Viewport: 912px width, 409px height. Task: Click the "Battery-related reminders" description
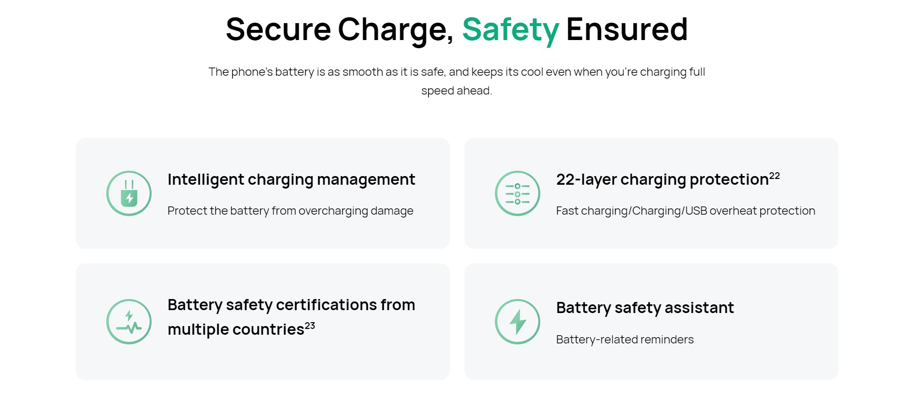(625, 340)
